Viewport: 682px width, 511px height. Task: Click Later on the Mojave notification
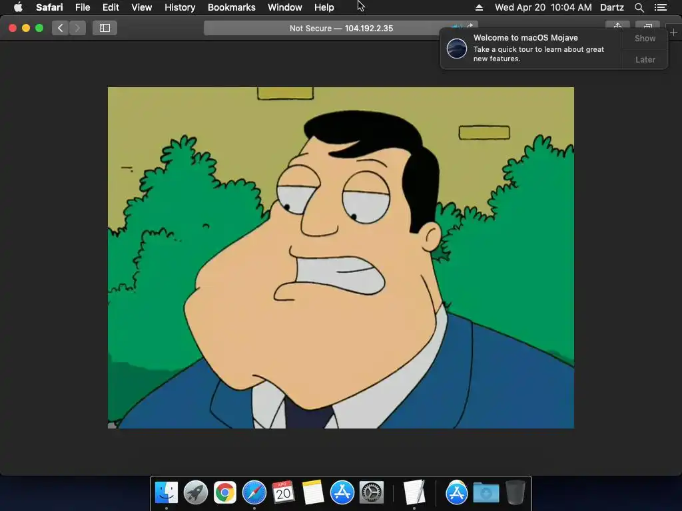pyautogui.click(x=645, y=59)
